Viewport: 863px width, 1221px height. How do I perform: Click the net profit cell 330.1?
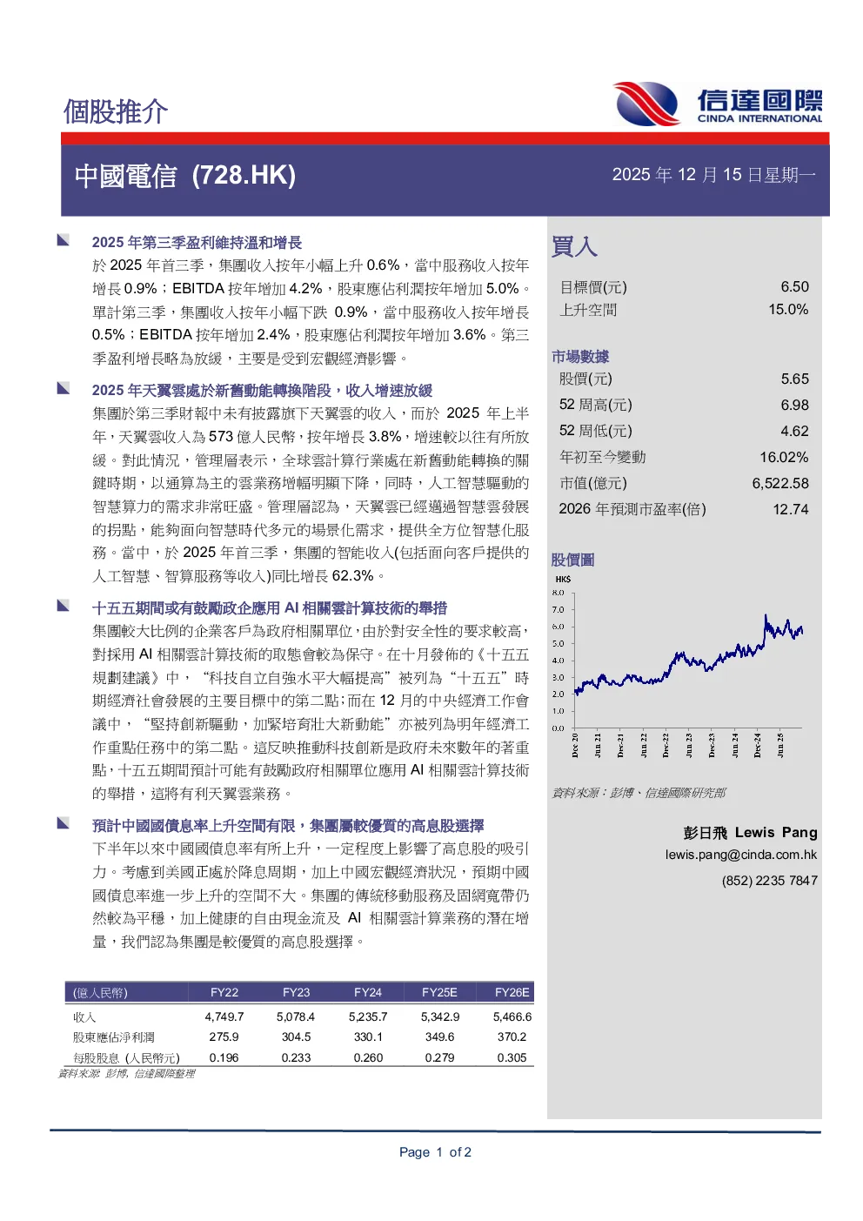(x=368, y=1037)
